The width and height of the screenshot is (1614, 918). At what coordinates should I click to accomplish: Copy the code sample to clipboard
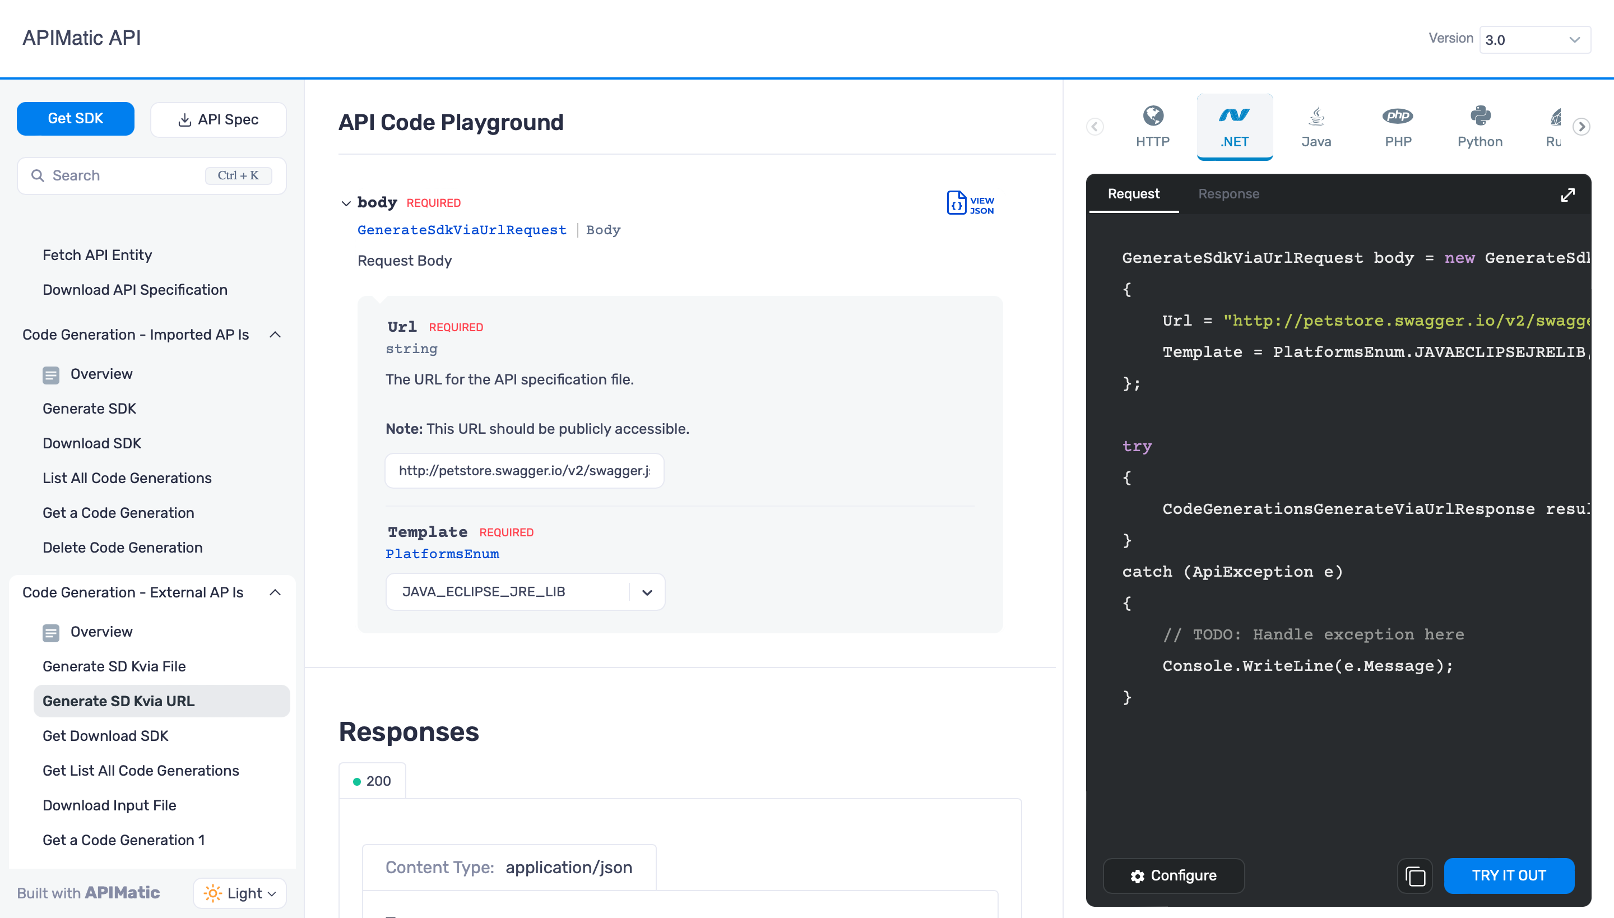pyautogui.click(x=1414, y=876)
